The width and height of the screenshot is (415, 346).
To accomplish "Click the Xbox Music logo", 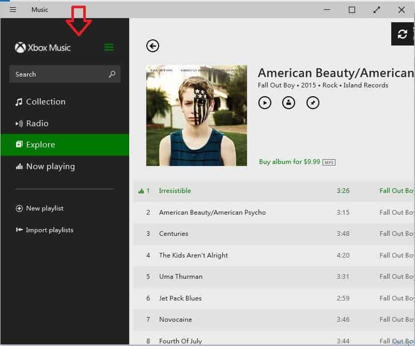I will coord(42,48).
